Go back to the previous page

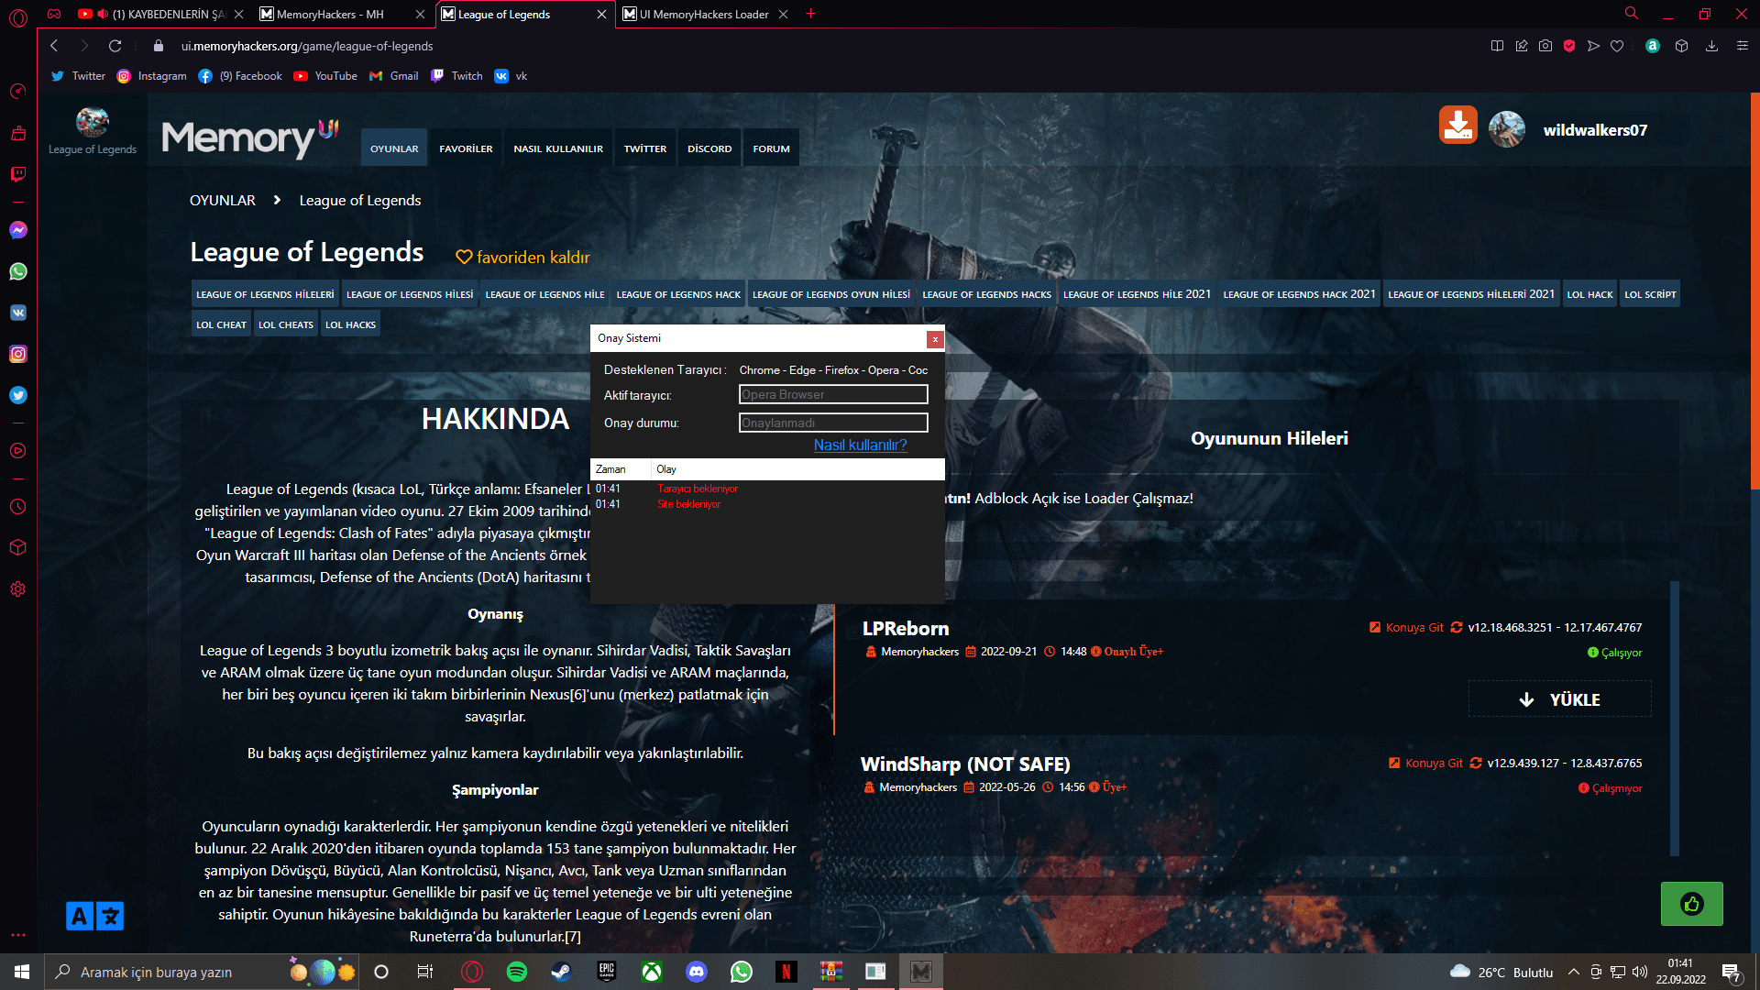[54, 46]
